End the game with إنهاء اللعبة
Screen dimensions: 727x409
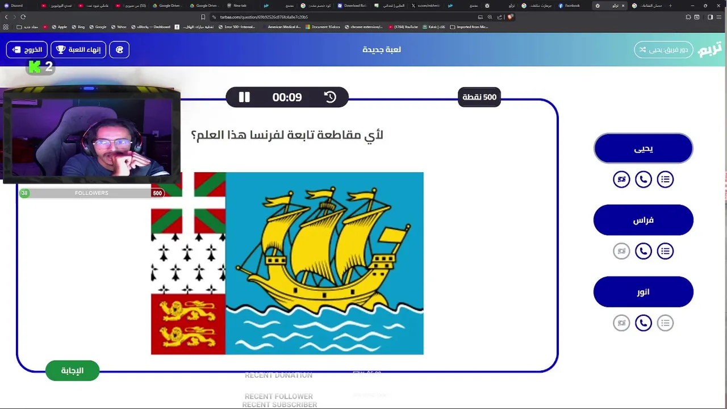(78, 49)
